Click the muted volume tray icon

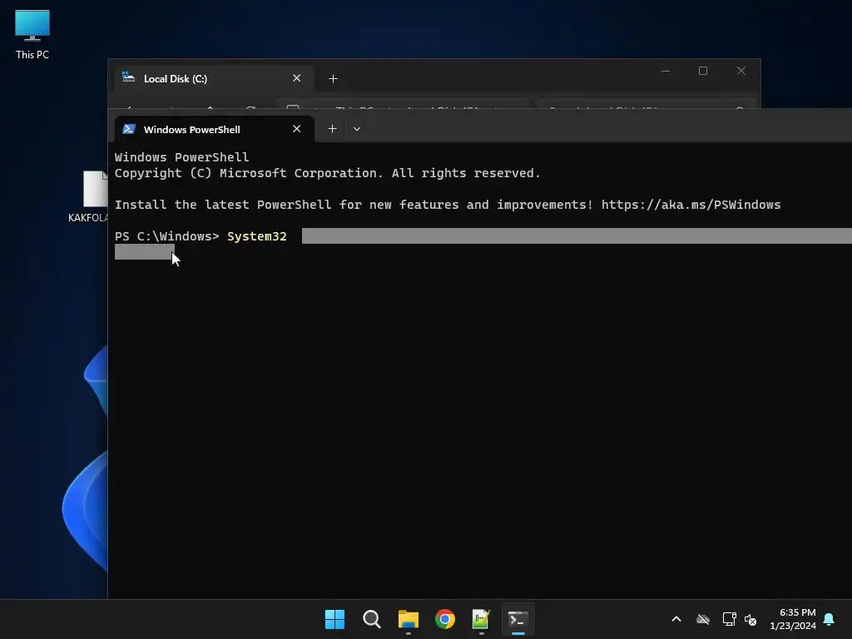click(750, 619)
